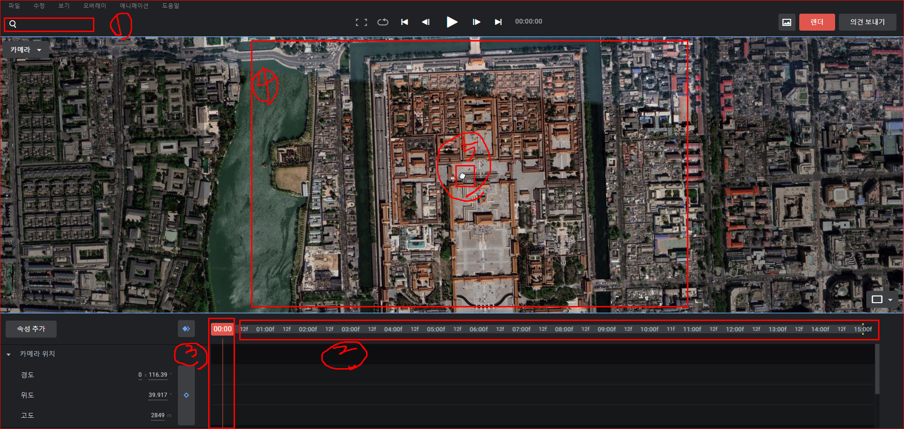This screenshot has height=429, width=904.
Task: Select the 카메라 위치 label
Action: coord(37,354)
